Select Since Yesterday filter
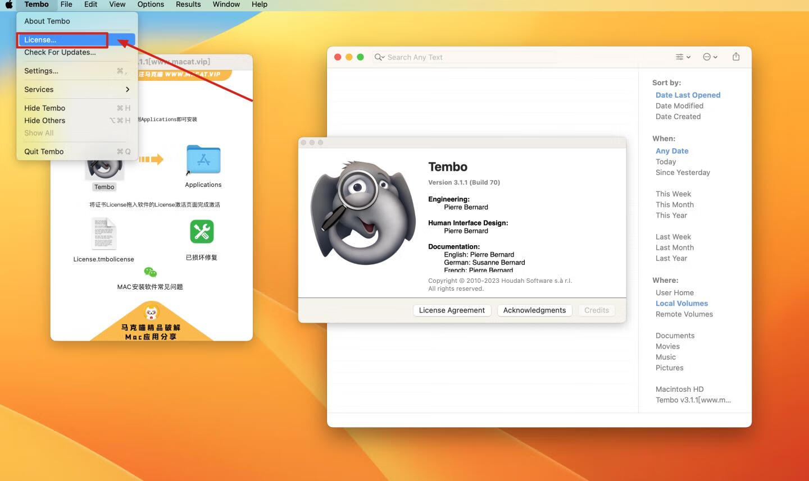Viewport: 809px width, 481px height. coord(683,172)
